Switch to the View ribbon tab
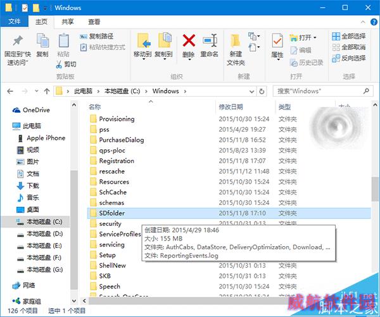This screenshot has height=317, width=380. tap(94, 22)
